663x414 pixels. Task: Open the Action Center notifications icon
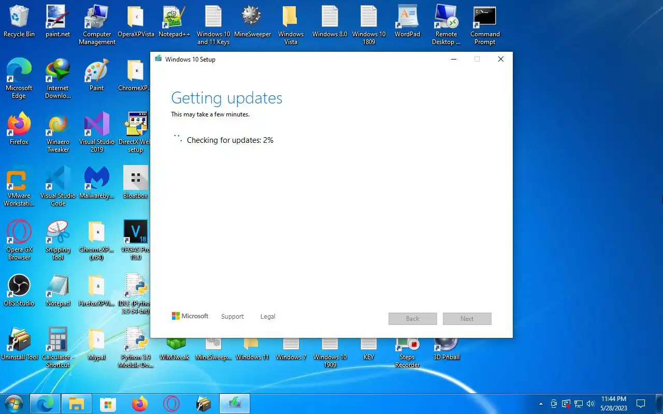click(x=641, y=404)
